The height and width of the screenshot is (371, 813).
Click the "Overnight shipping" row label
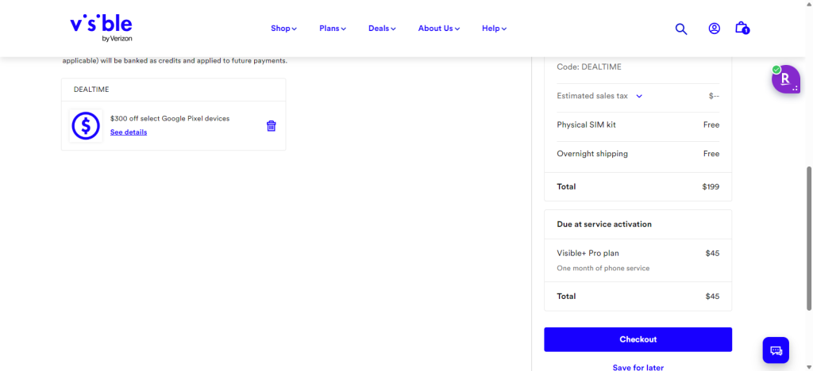592,154
